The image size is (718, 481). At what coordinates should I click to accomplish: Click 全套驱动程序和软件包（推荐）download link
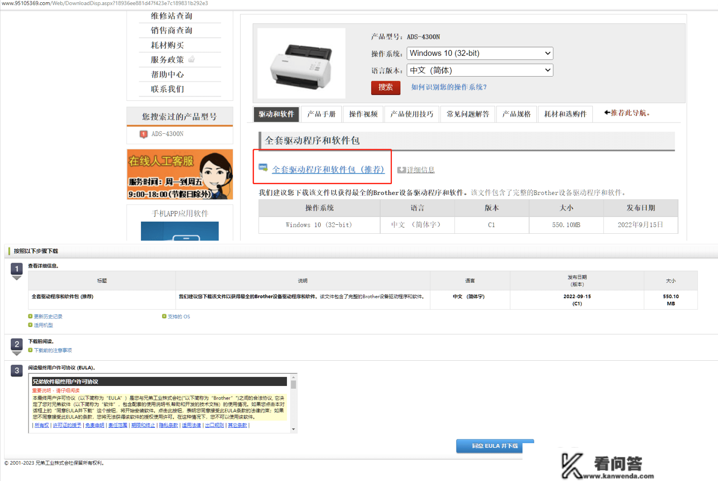[328, 170]
